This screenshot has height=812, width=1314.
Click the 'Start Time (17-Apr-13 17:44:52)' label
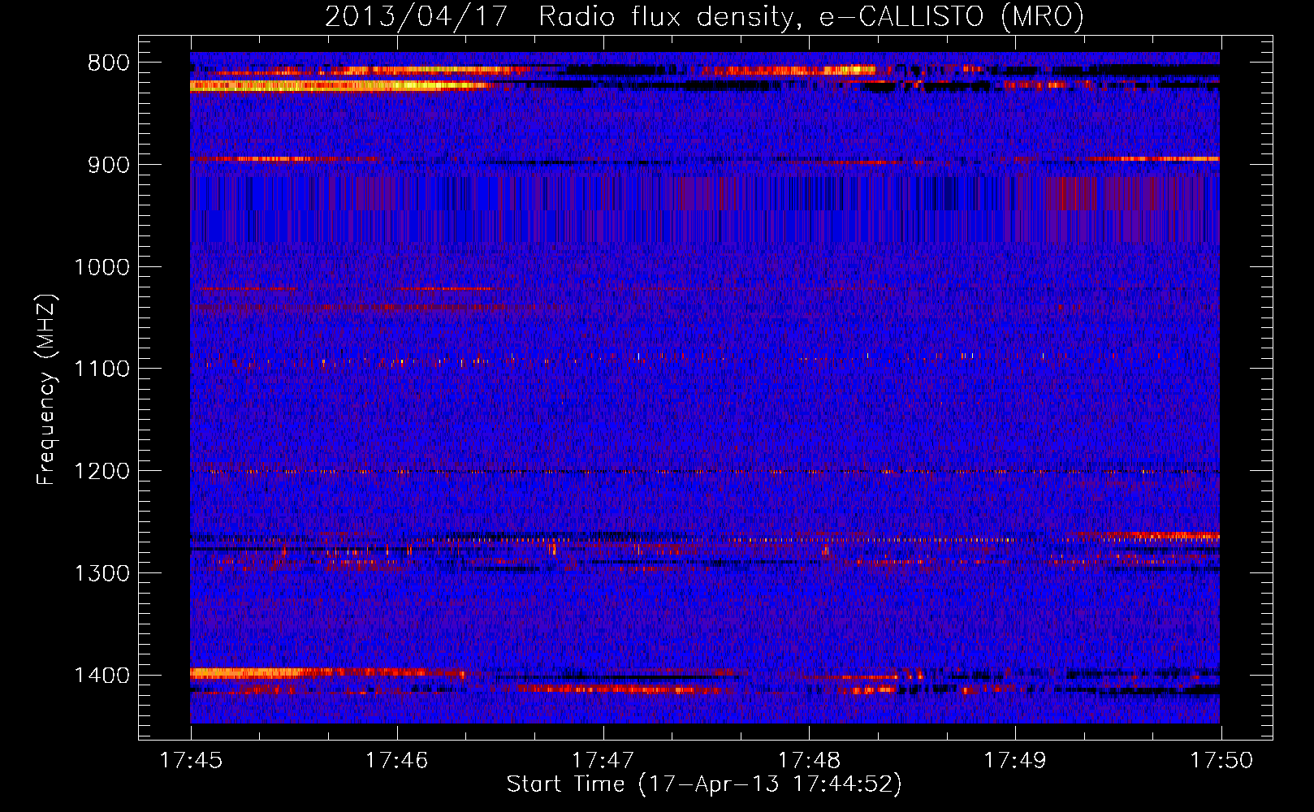coord(704,784)
